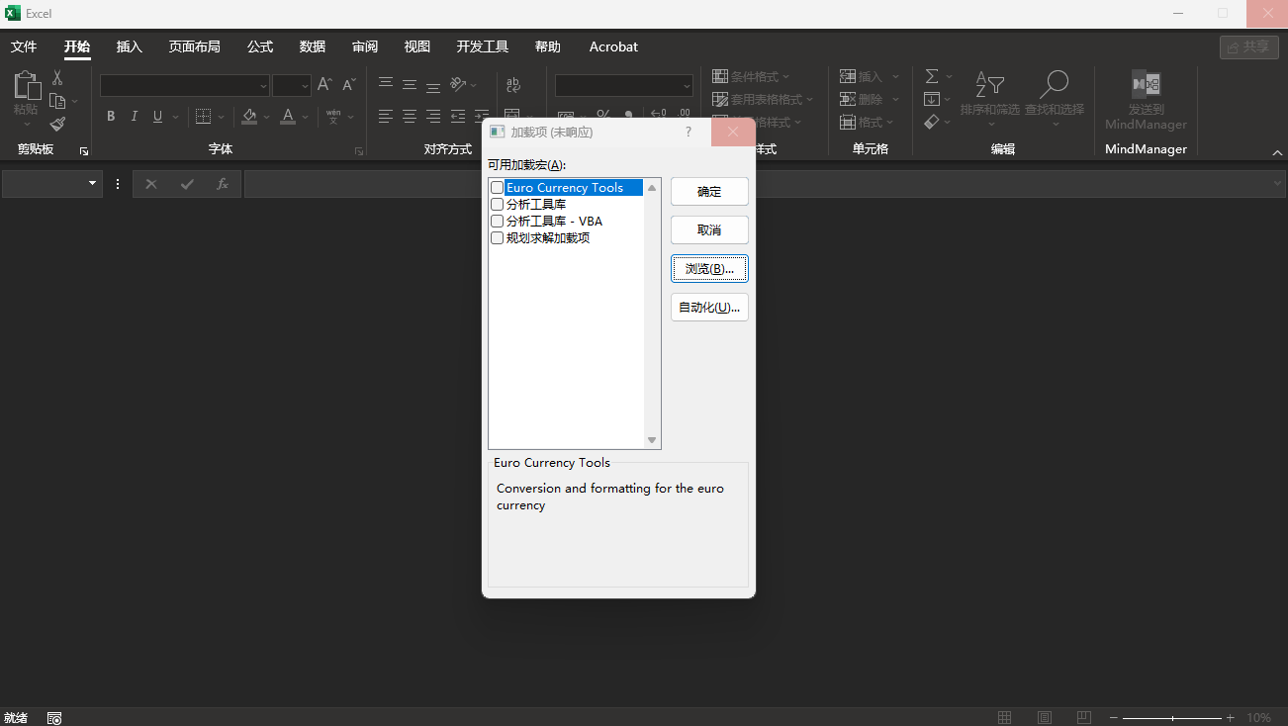Open the font name dropdown

[x=263, y=86]
